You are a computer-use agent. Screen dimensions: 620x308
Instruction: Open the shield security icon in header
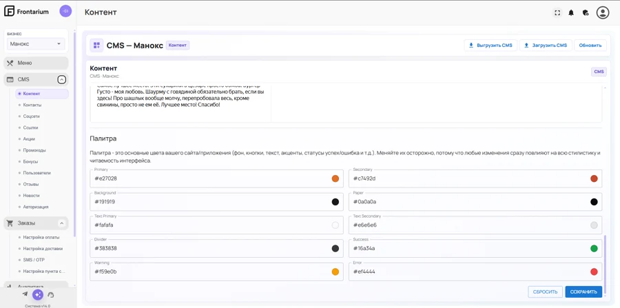pos(586,12)
